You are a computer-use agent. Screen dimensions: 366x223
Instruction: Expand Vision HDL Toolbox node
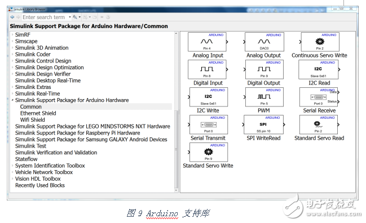pyautogui.click(x=12, y=179)
